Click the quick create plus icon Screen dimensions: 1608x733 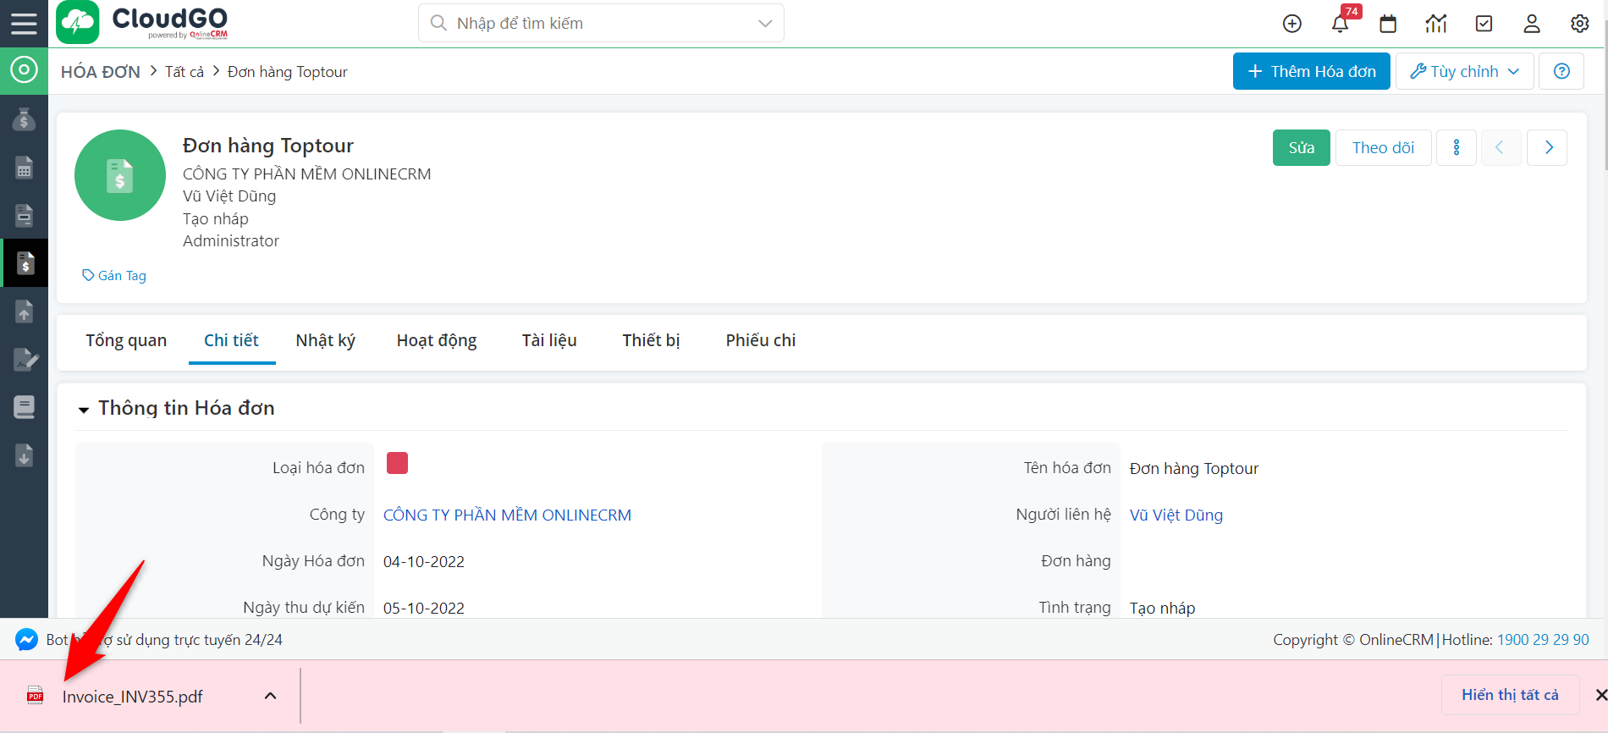click(1292, 24)
